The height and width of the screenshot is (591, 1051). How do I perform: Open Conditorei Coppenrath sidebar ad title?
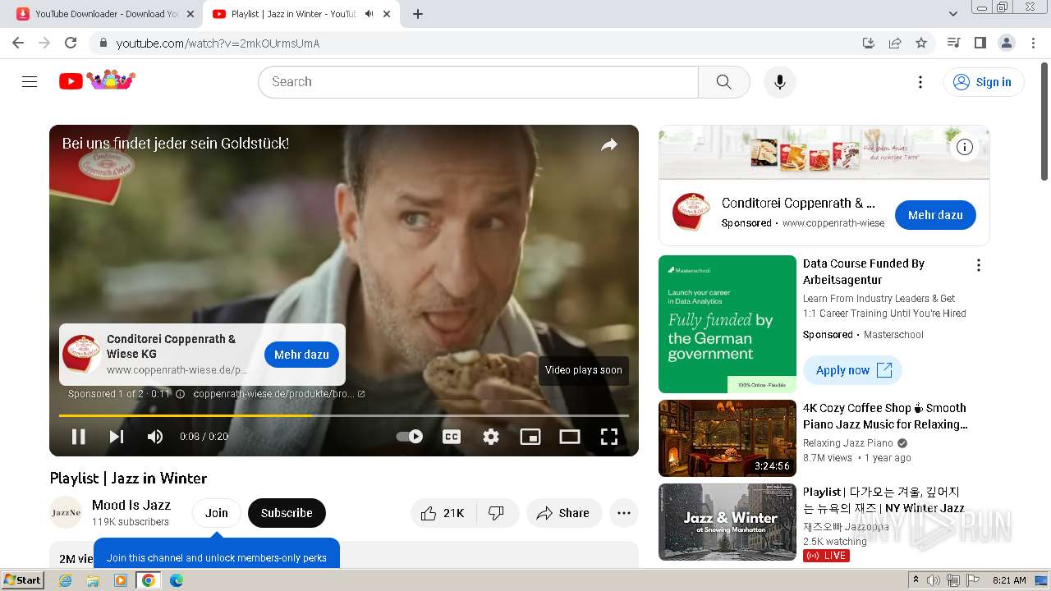(x=798, y=203)
